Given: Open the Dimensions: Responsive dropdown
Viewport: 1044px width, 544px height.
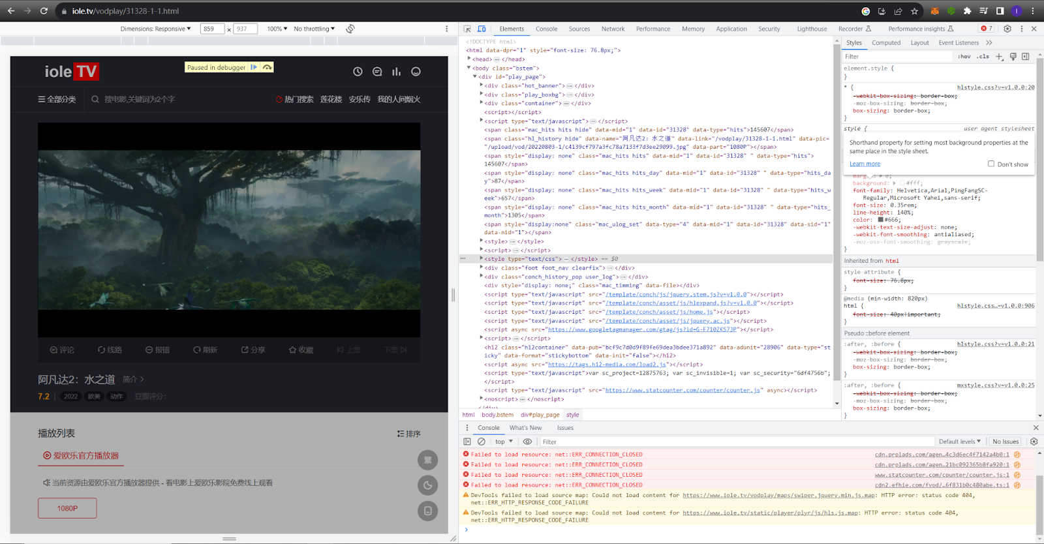Looking at the screenshot, I should (156, 29).
